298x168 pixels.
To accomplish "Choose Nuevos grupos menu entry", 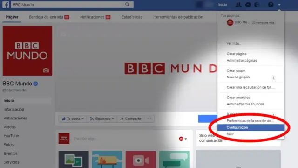I will tap(238, 77).
